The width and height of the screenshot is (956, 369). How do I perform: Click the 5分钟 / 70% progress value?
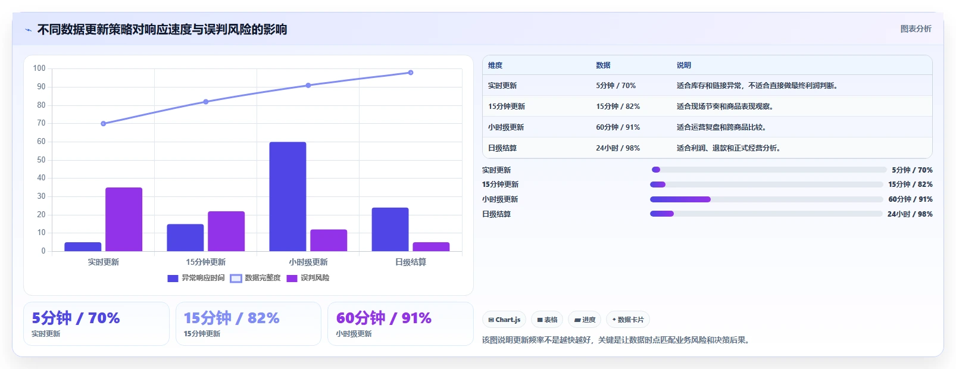pyautogui.click(x=912, y=170)
